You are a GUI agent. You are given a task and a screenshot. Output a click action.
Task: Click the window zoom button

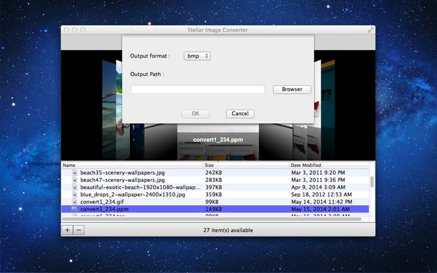(83, 30)
